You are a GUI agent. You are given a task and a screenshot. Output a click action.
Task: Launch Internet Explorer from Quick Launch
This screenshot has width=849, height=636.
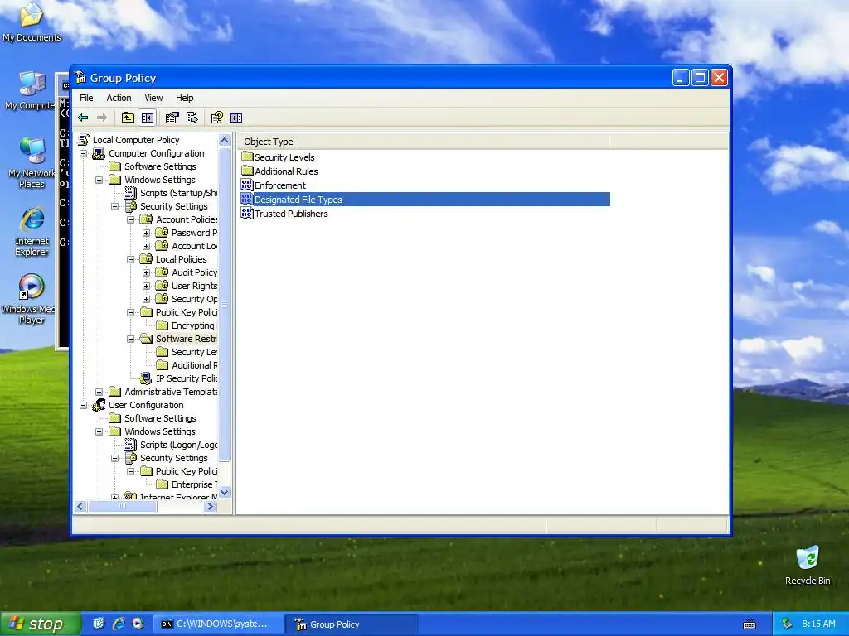point(119,624)
